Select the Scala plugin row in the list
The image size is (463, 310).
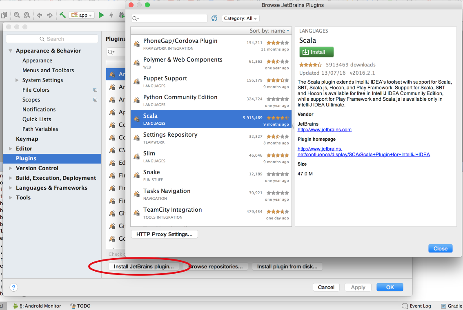211,119
